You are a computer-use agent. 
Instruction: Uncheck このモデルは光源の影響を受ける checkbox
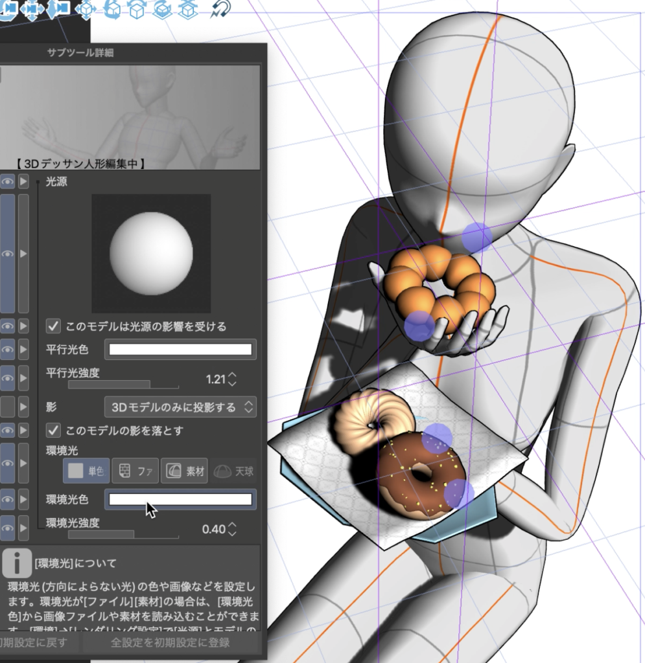click(54, 326)
